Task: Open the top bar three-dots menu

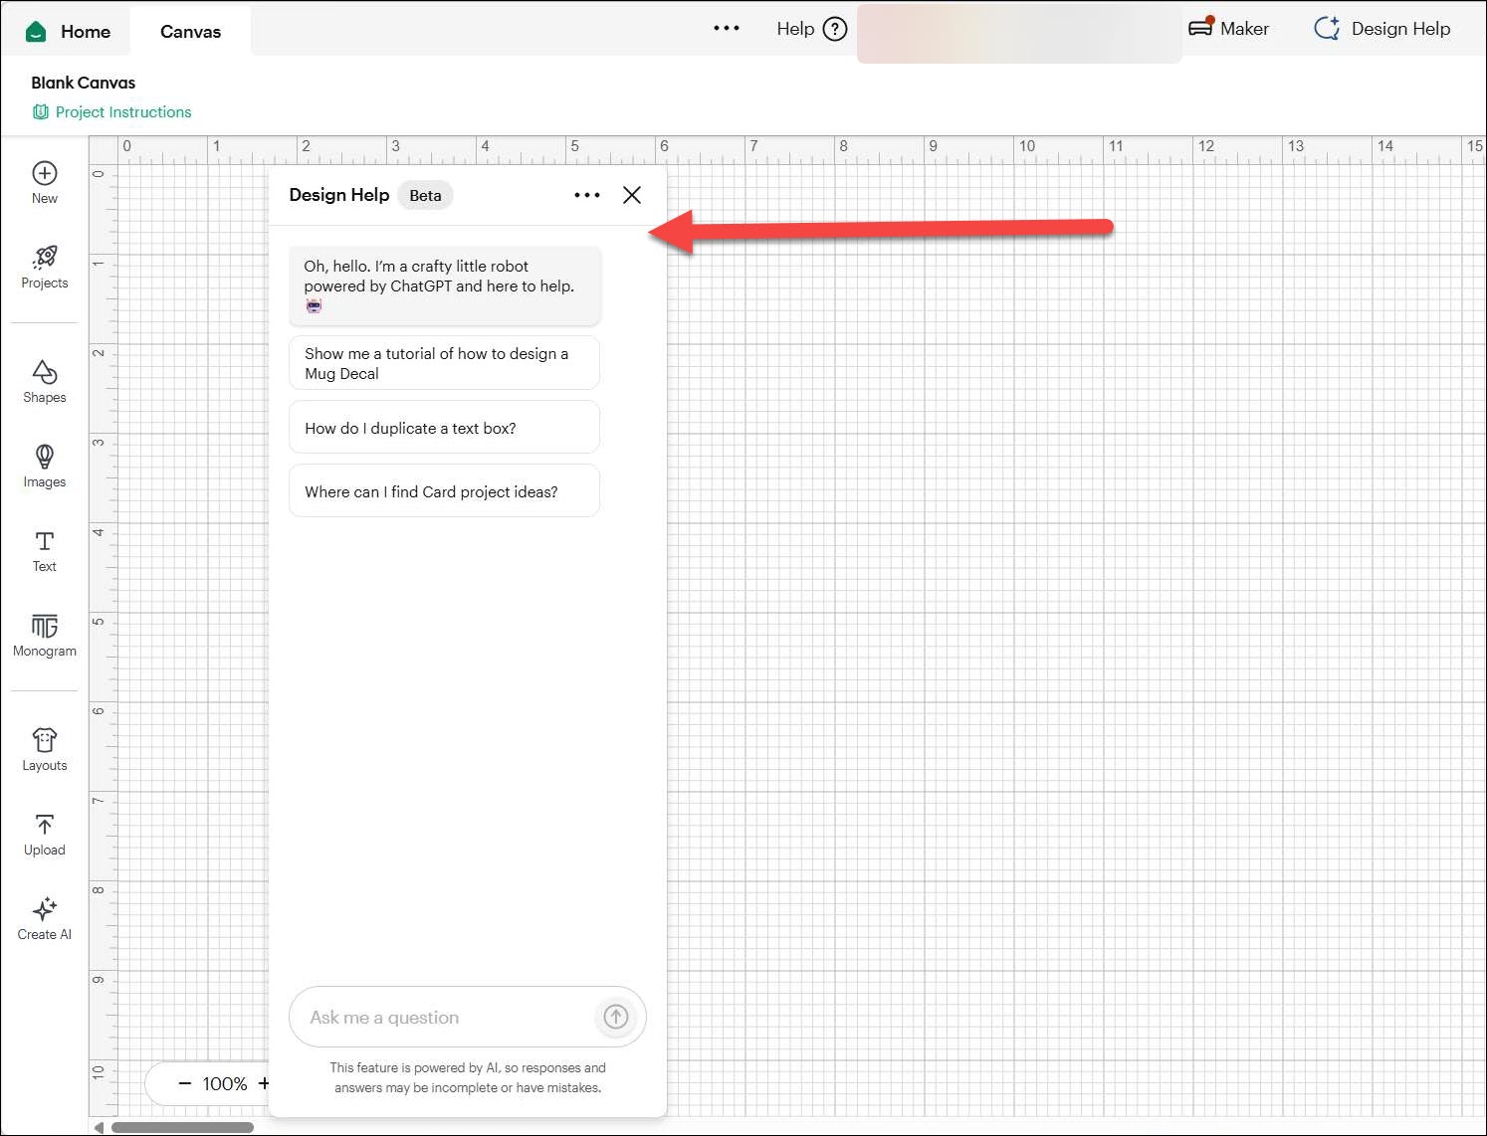Action: click(x=727, y=29)
